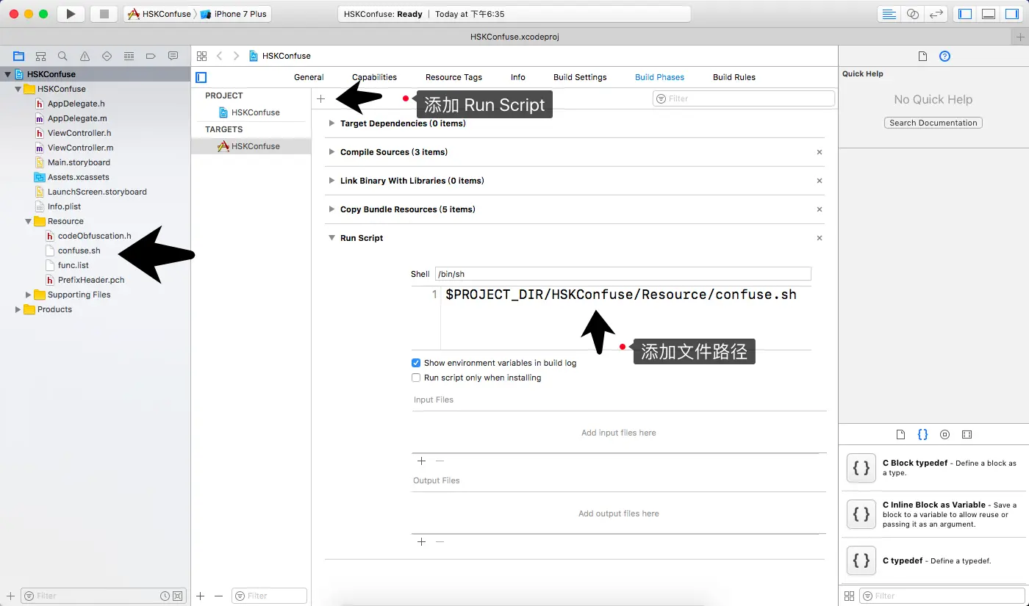1029x606 pixels.
Task: Show the Quick Help inspector
Action: click(945, 57)
